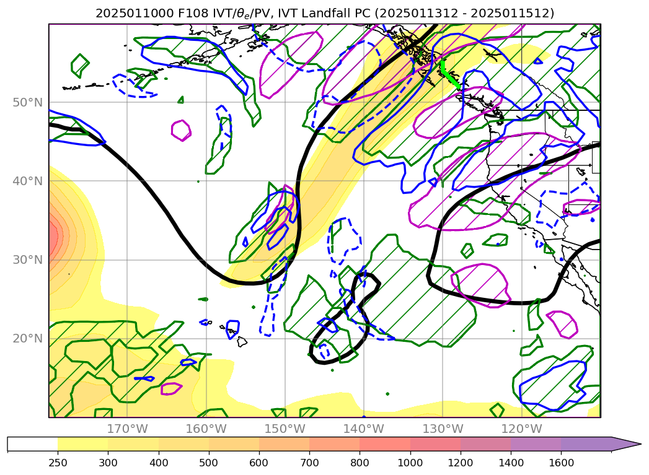Viewport: 649px width, 475px height.
Task: Click the 1000 colorbar tick label
Action: pos(410,463)
